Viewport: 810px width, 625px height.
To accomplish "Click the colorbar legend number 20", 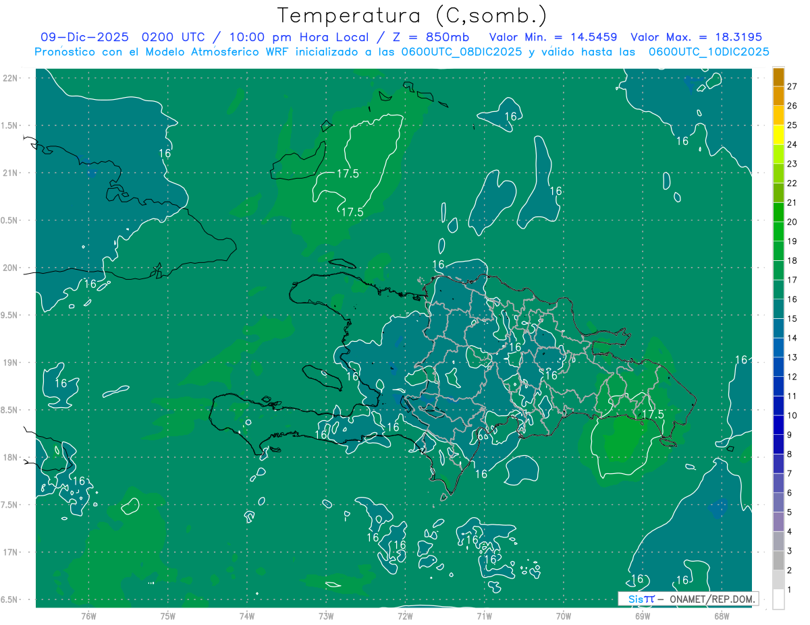I will click(x=792, y=222).
